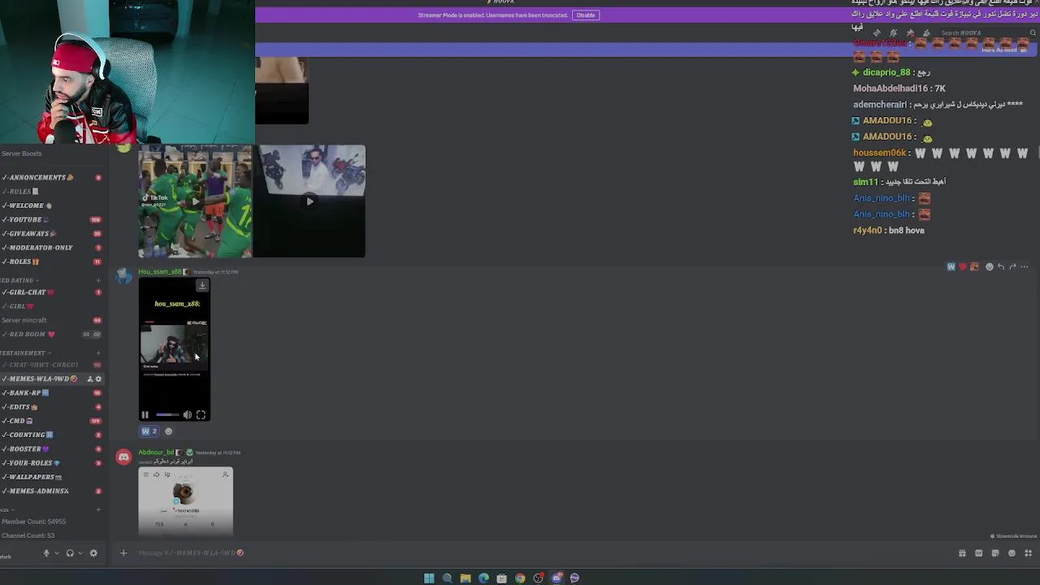Add channel to the ENTERTAINEMENT category
The width and height of the screenshot is (1040, 585).
98,353
